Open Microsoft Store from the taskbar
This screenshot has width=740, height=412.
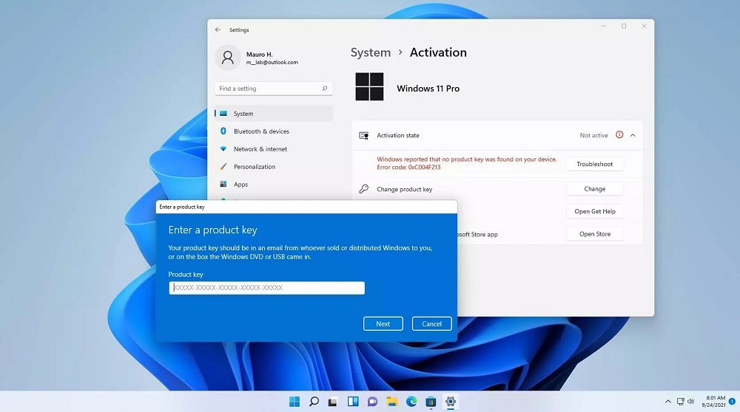pyautogui.click(x=431, y=402)
